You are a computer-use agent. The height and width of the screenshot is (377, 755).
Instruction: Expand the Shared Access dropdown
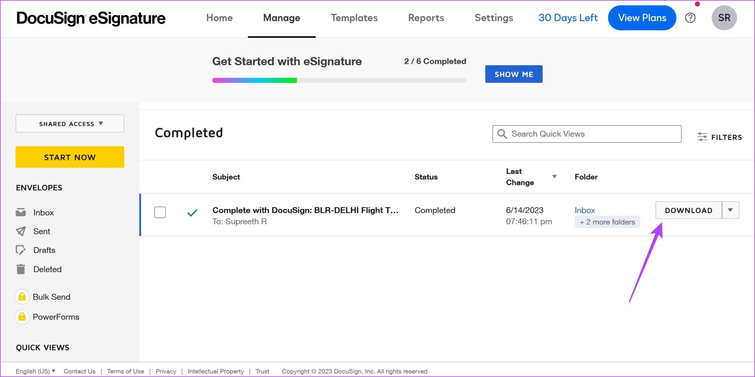[x=70, y=124]
